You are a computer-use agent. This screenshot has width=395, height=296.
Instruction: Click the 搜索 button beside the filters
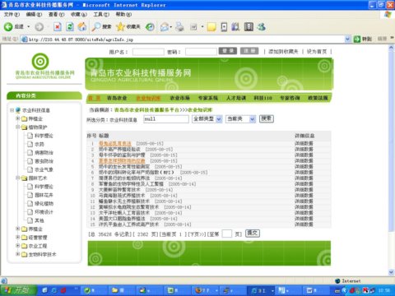267,118
